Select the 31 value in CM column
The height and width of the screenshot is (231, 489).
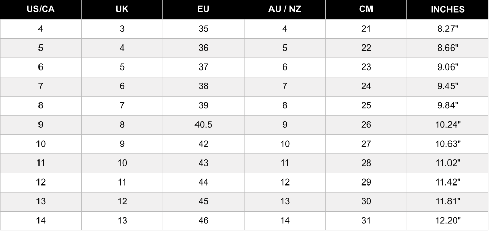pyautogui.click(x=366, y=221)
